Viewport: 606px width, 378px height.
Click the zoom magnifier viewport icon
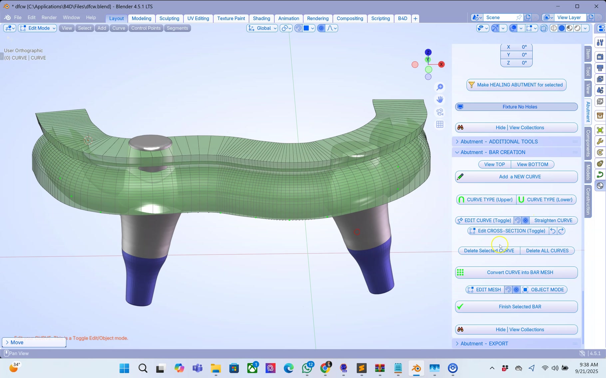pos(440,87)
